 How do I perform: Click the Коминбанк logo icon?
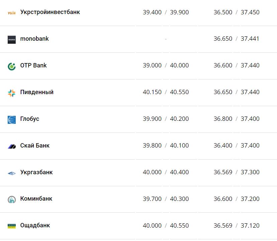(x=12, y=199)
